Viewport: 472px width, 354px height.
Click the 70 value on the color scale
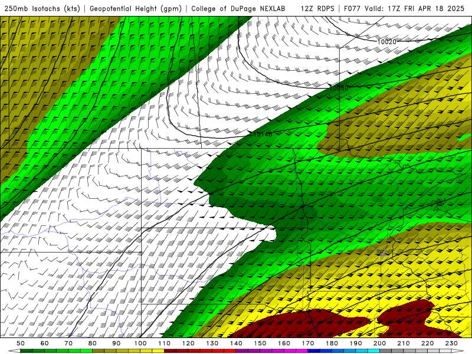68,343
